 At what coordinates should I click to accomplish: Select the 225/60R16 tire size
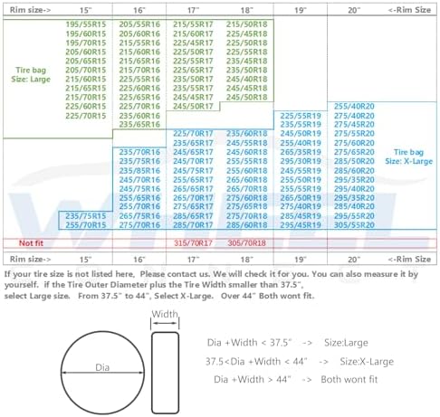(139, 88)
